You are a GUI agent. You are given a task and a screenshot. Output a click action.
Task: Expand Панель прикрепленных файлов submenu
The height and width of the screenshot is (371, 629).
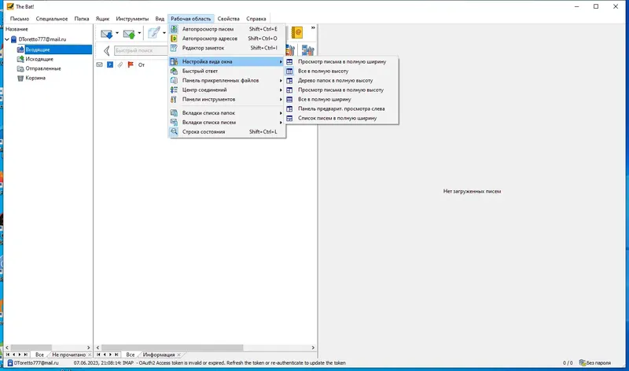coord(281,81)
